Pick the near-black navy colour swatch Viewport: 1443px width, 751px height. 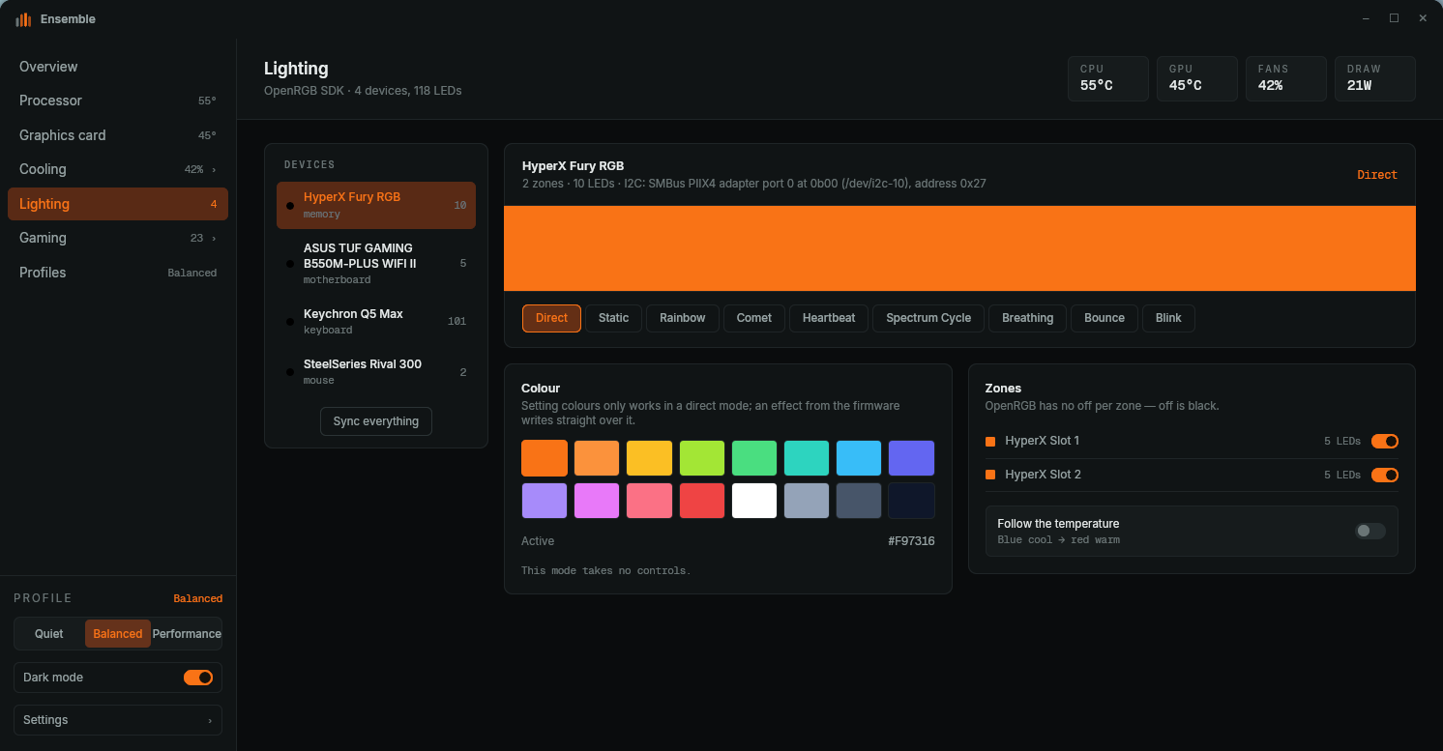pos(911,501)
